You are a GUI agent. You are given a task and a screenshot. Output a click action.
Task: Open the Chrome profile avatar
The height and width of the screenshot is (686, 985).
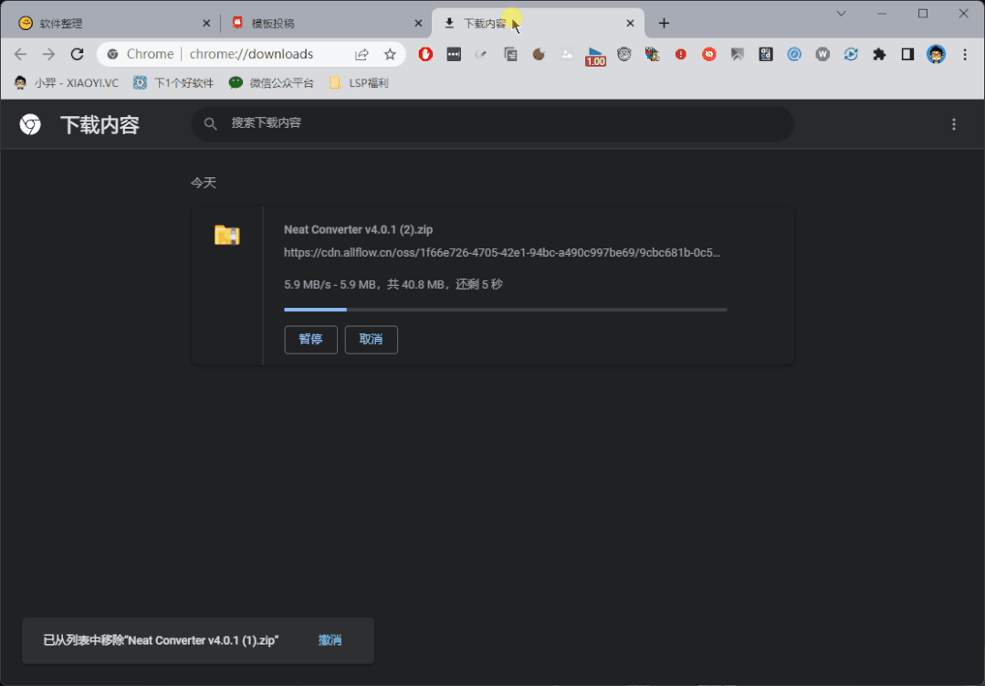(936, 54)
